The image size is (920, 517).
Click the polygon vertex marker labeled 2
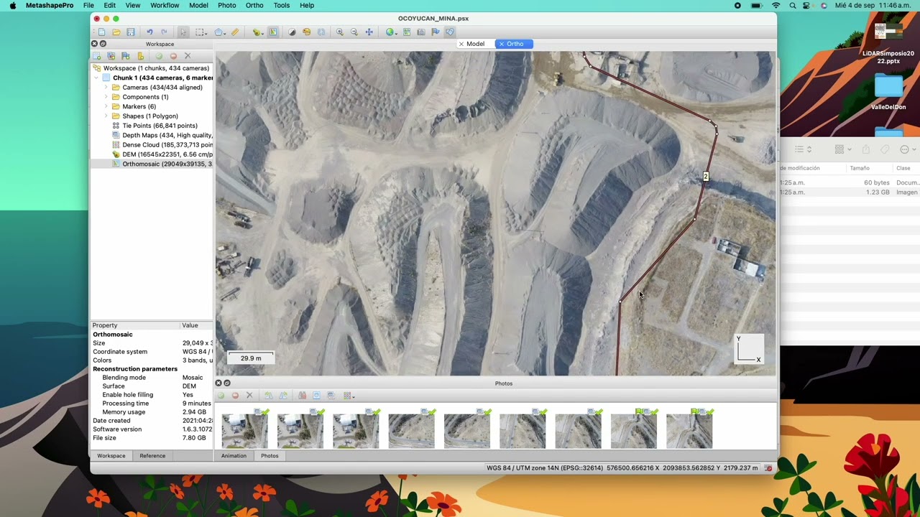(706, 177)
